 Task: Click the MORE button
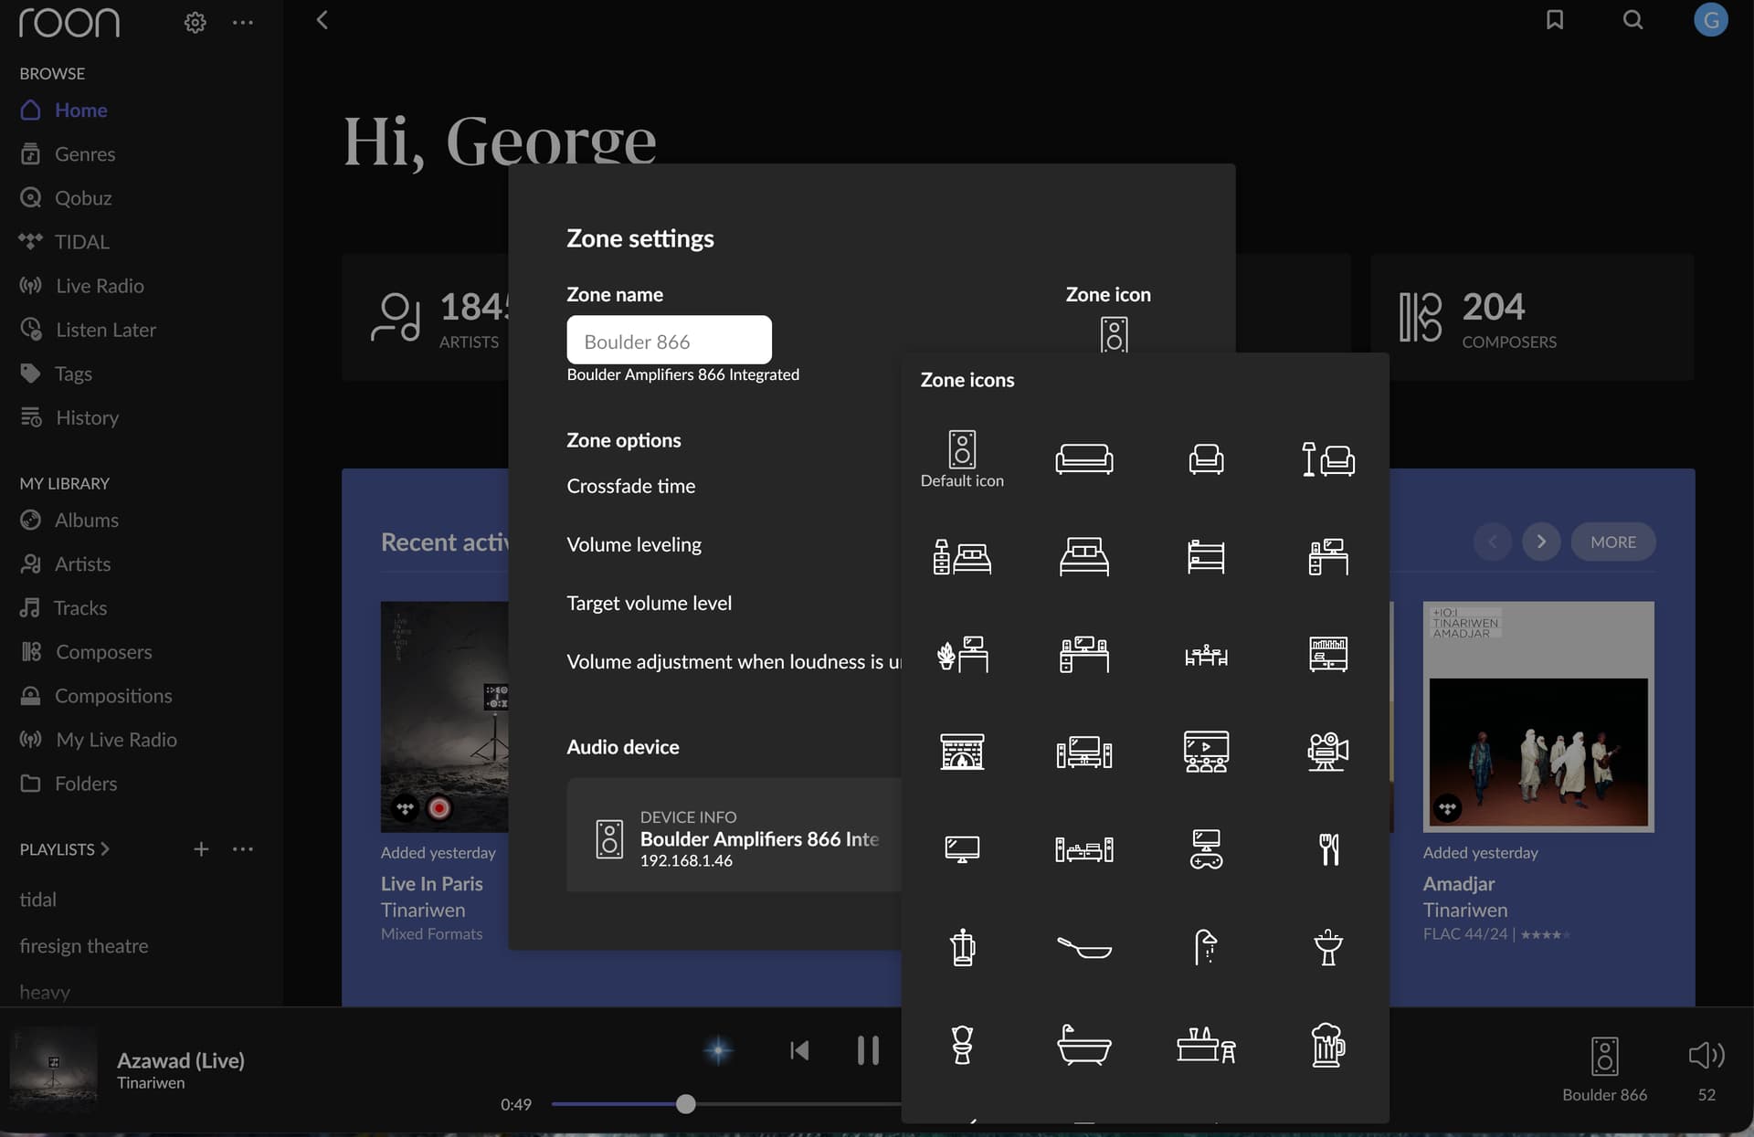point(1612,542)
